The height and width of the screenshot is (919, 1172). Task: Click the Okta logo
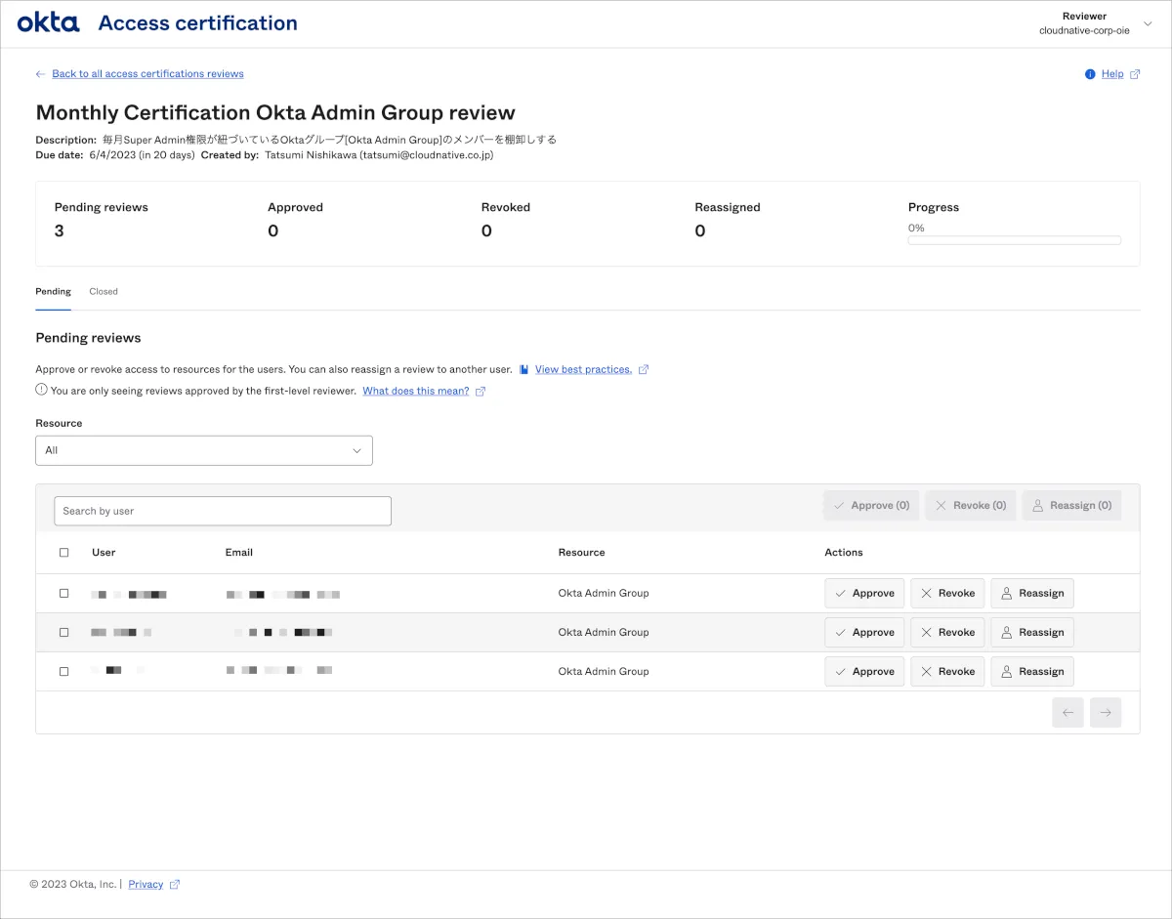(48, 22)
